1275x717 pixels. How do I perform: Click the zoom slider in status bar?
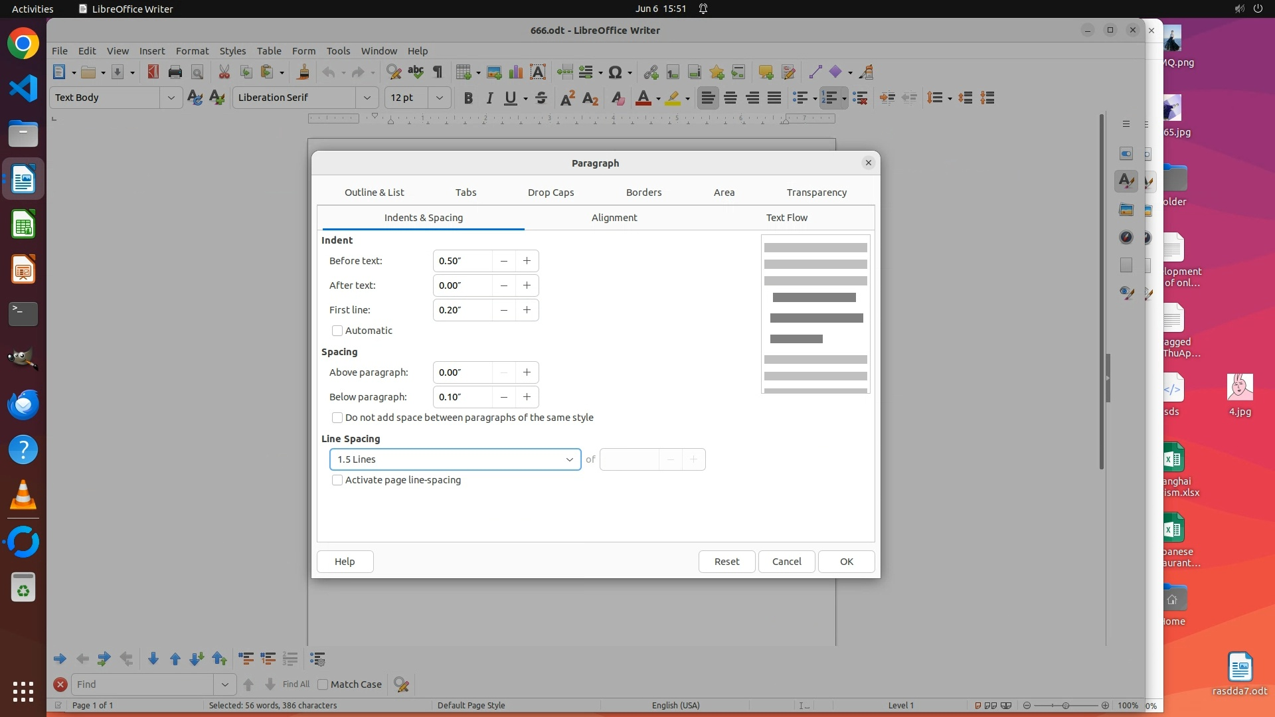click(x=1066, y=706)
